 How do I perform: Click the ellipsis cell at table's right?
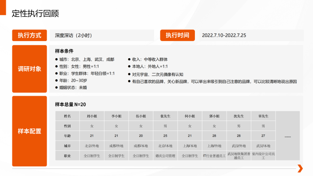pos(287,136)
